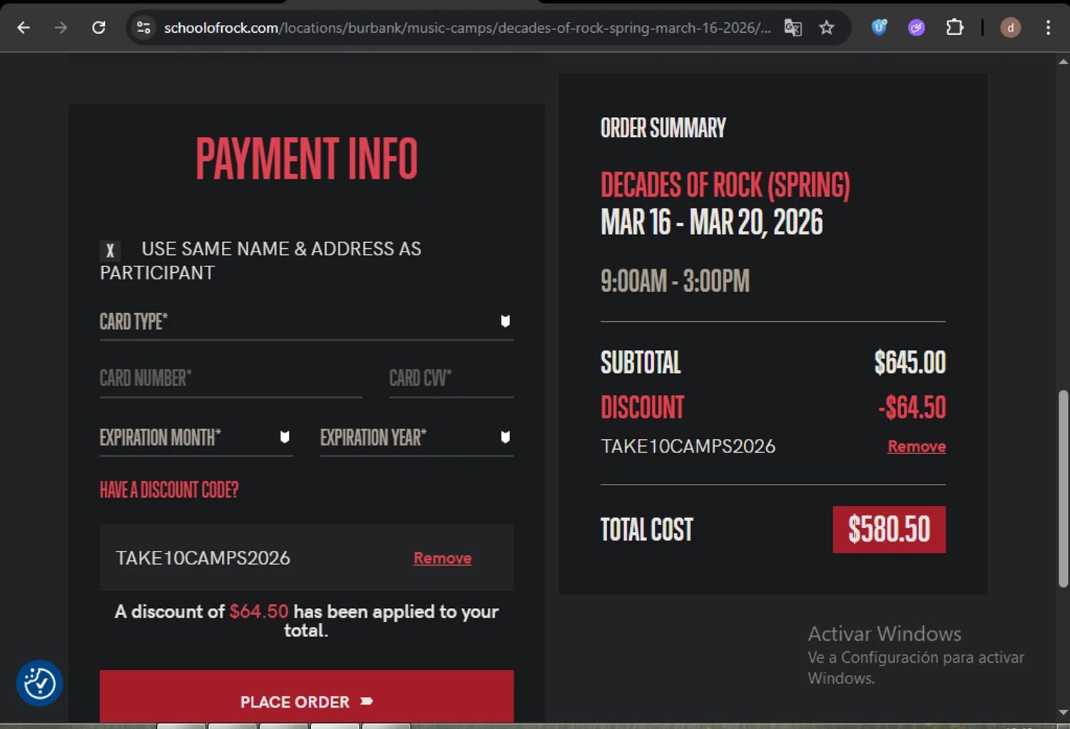Click the Mar 16 - Mar 20, 2026 dates
This screenshot has height=729, width=1070.
711,222
